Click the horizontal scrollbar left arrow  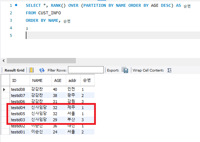tap(4, 61)
